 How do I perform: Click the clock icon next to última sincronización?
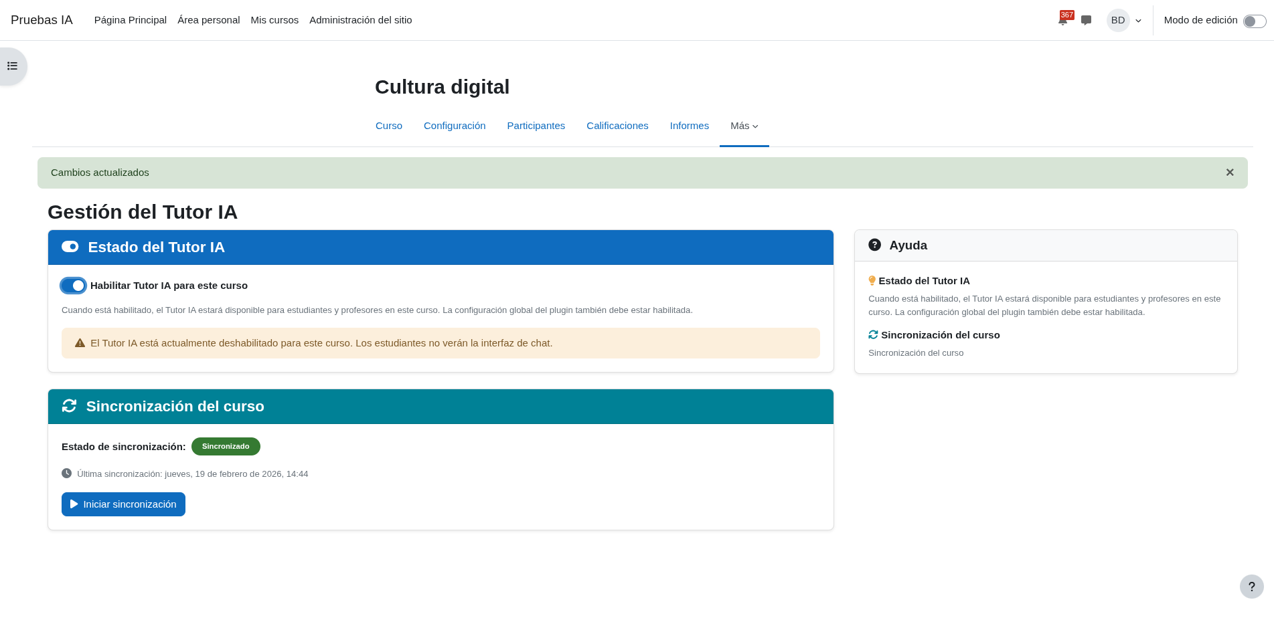[x=66, y=474]
